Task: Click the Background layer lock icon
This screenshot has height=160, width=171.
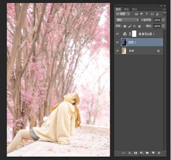Action: (158, 51)
